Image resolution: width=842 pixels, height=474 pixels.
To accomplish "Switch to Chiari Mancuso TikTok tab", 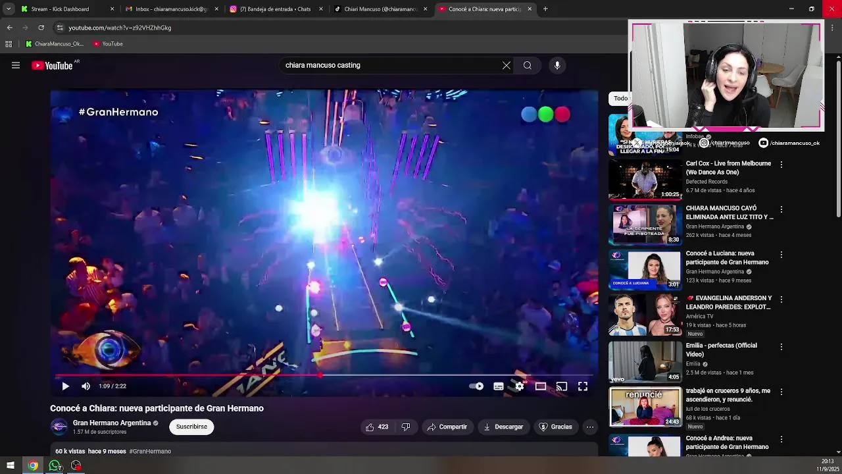I will (381, 9).
